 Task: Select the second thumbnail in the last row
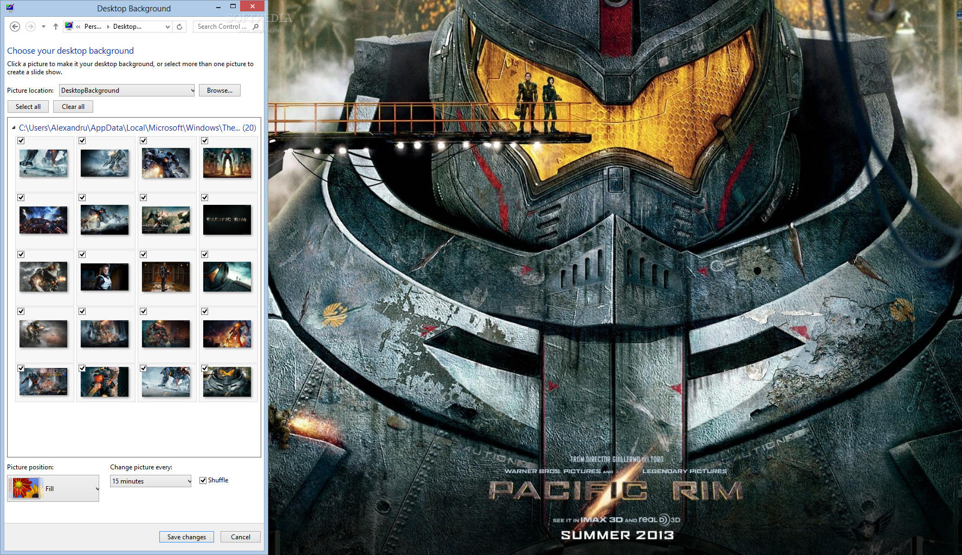point(105,382)
